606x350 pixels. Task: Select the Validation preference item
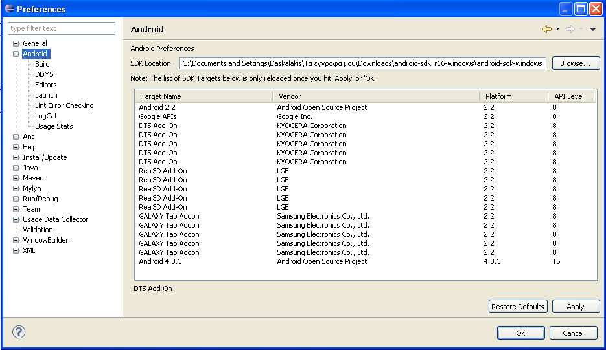click(x=38, y=230)
